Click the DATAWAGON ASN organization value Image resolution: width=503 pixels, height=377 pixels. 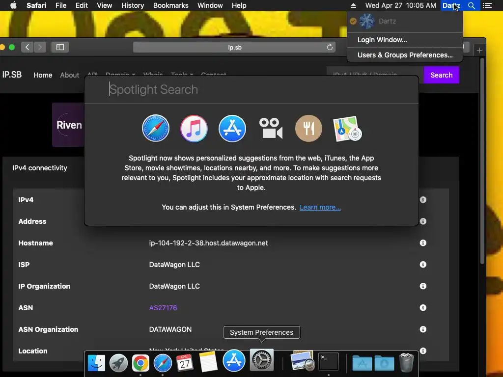tap(170, 329)
